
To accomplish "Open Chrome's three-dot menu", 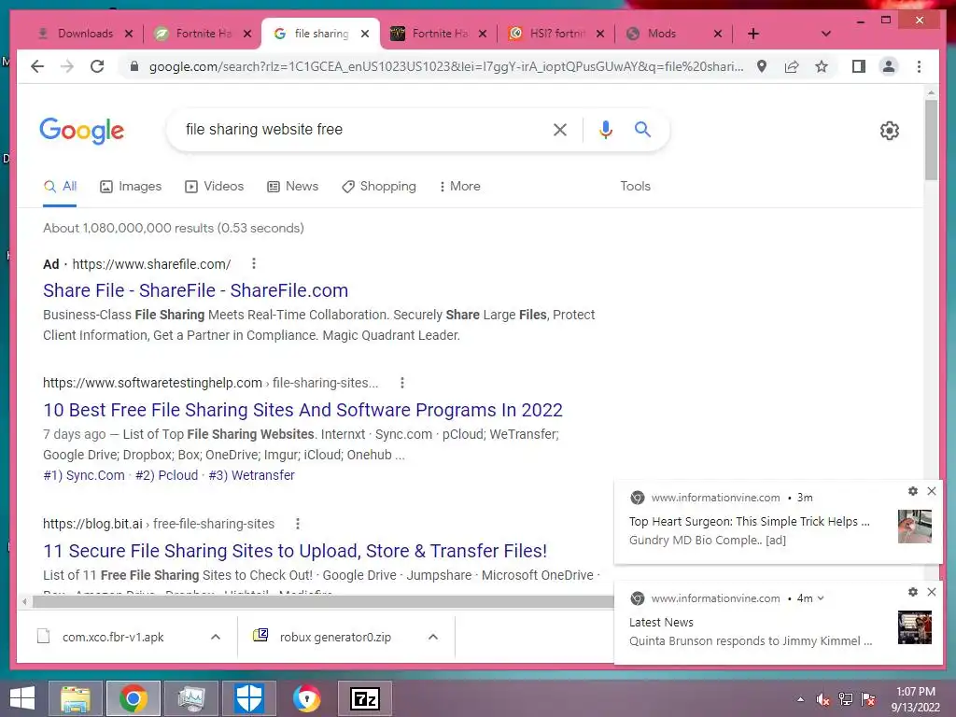I will click(919, 66).
